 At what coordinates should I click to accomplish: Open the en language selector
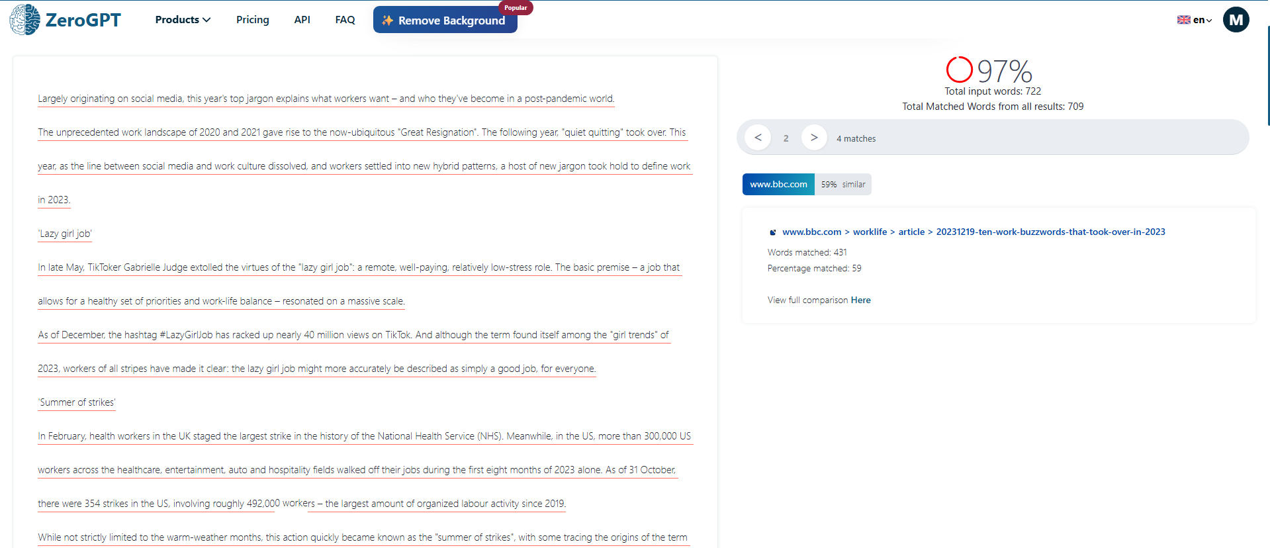(x=1194, y=20)
